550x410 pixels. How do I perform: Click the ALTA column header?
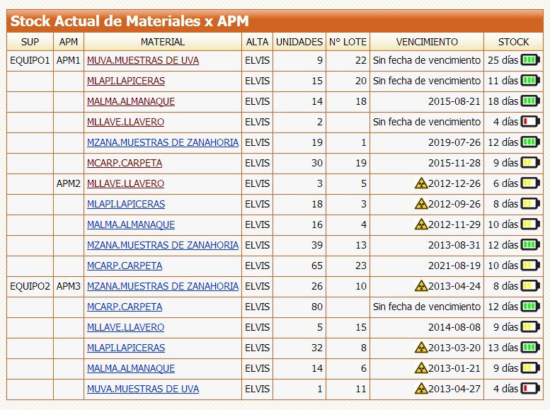[257, 42]
